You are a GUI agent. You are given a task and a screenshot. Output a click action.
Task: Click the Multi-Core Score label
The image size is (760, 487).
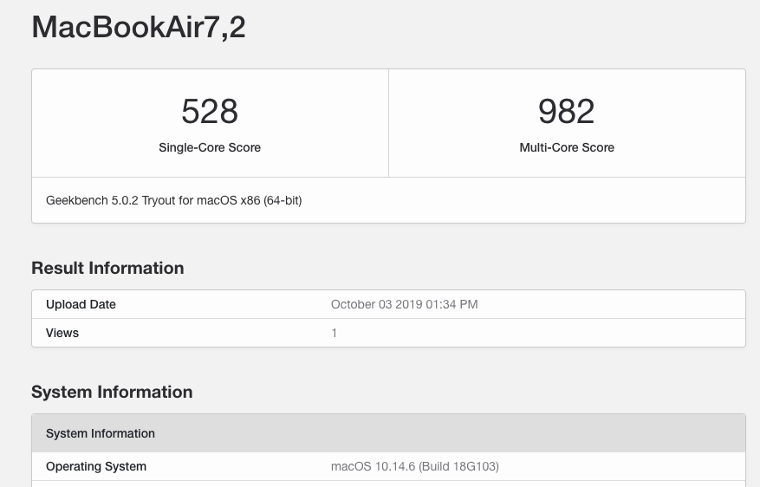pos(567,147)
